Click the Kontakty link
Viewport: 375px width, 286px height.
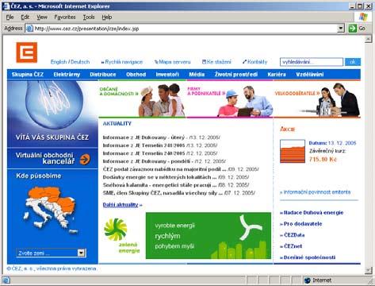(x=255, y=62)
